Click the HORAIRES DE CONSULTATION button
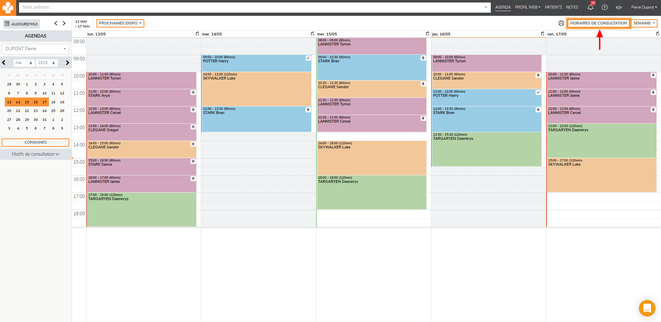The height and width of the screenshot is (322, 661). [598, 23]
